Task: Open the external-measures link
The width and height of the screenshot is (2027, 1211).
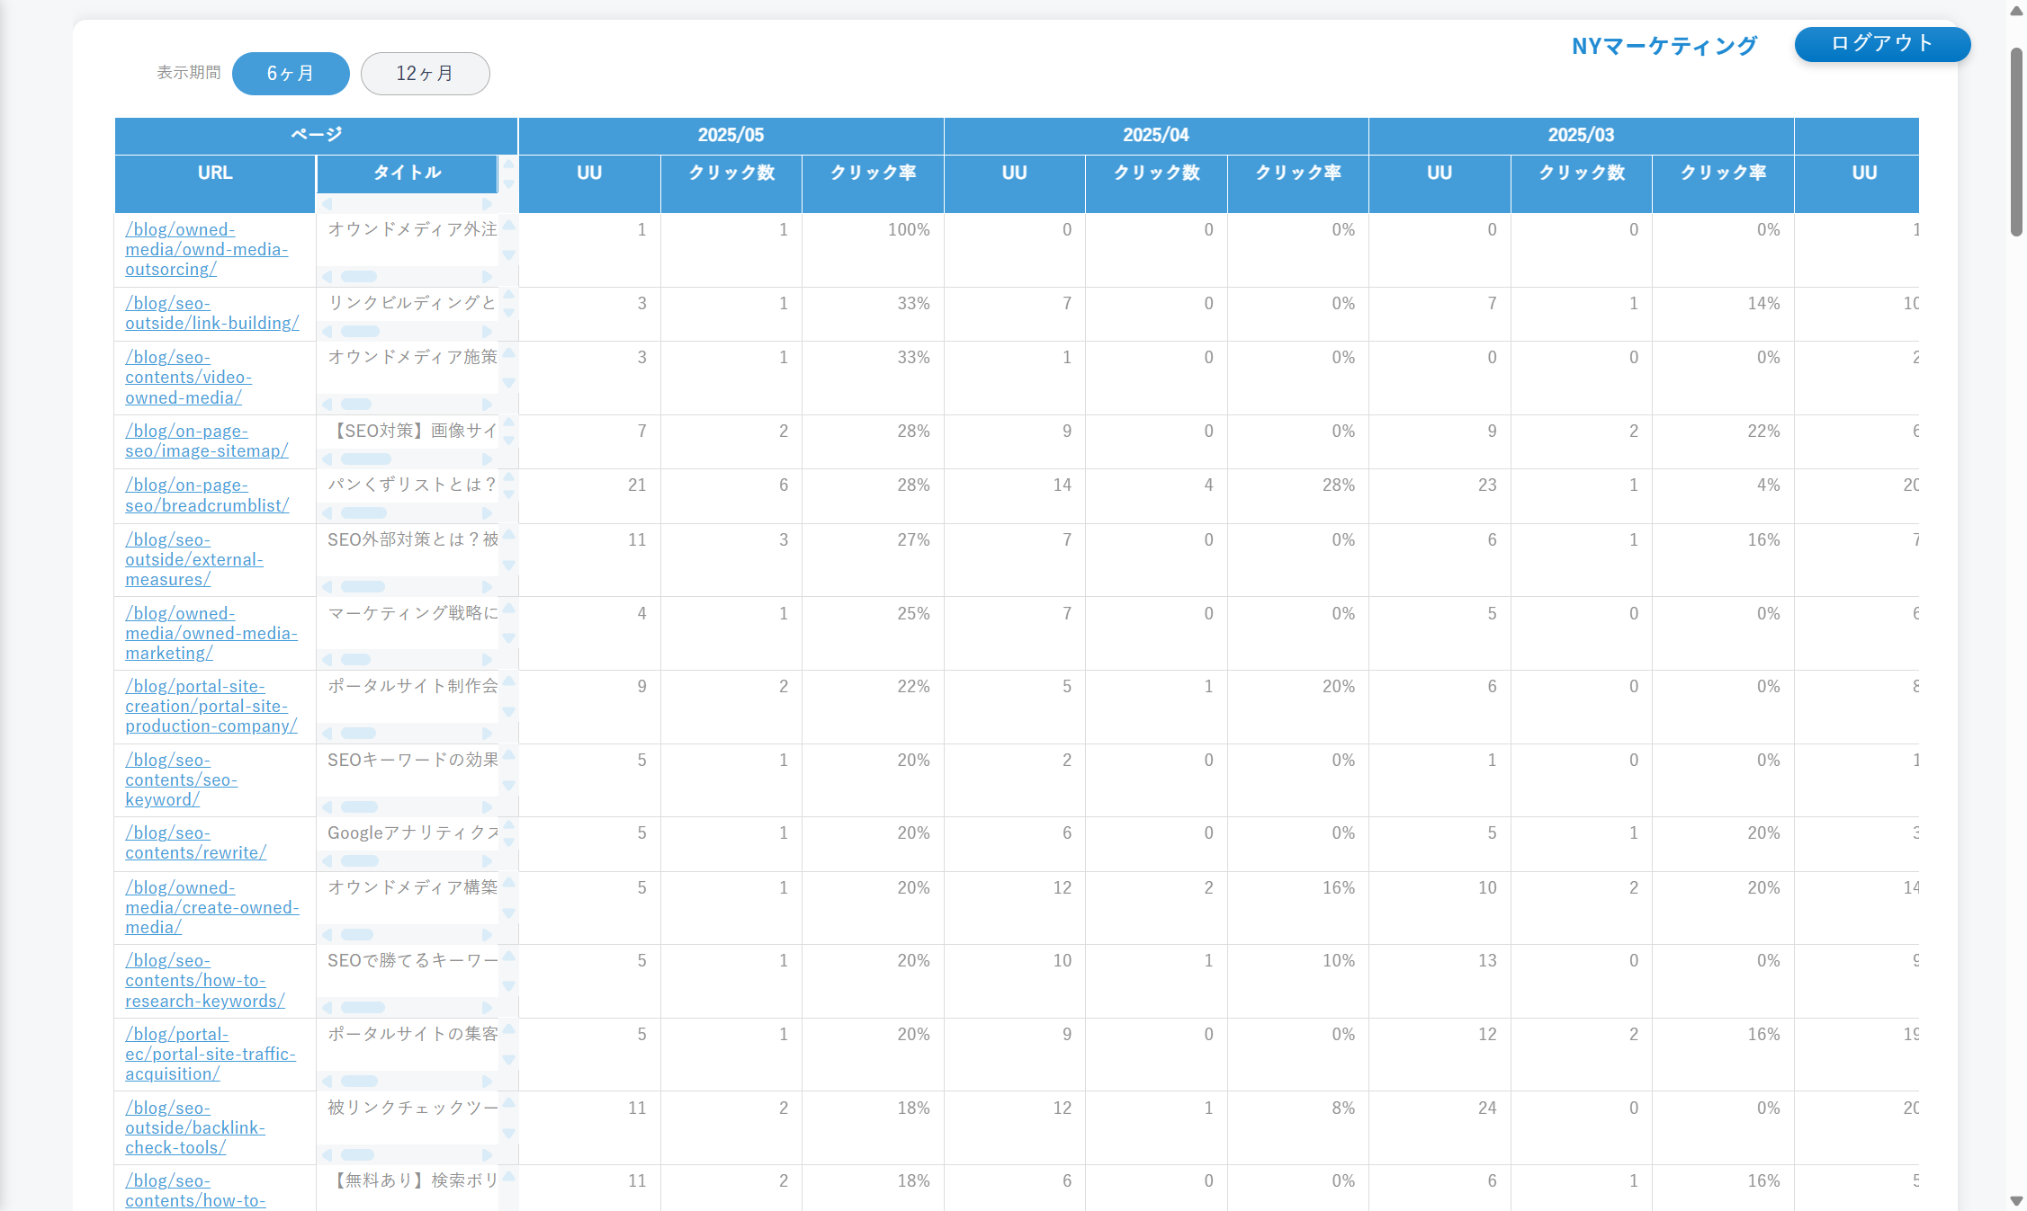Action: pos(194,559)
